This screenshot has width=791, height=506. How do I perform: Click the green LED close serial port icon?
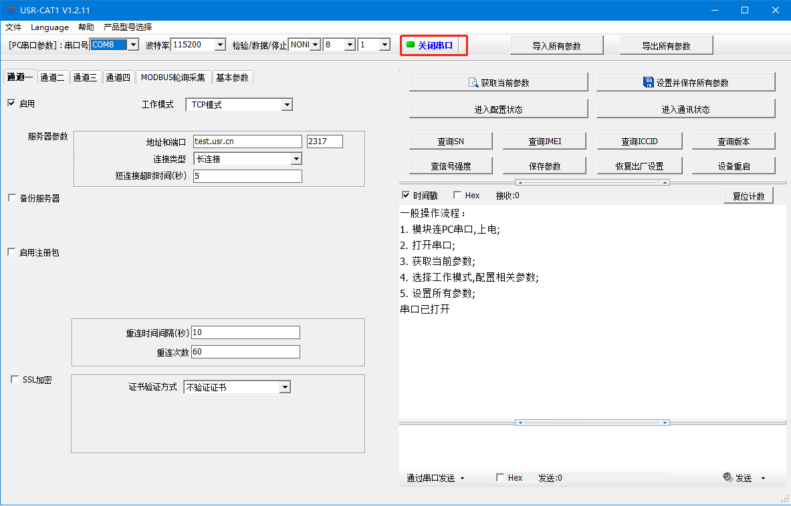point(411,45)
